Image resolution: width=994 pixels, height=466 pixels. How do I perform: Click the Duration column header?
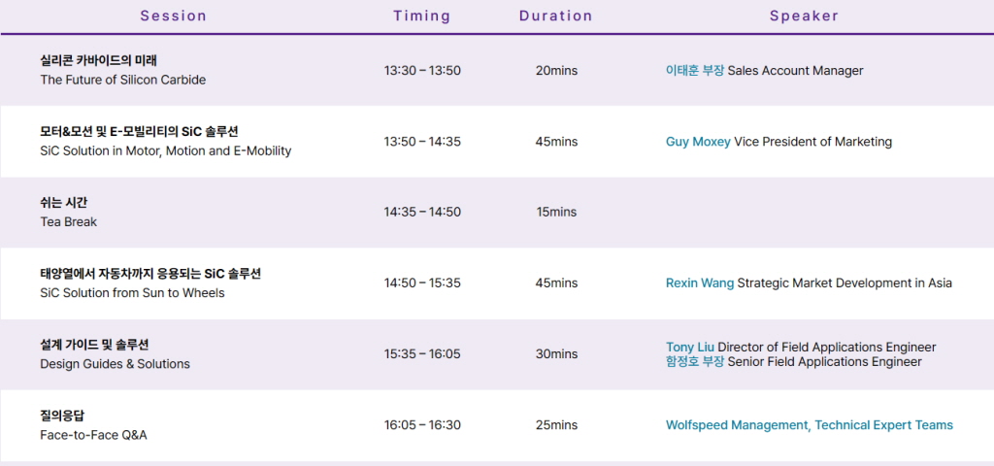point(555,16)
